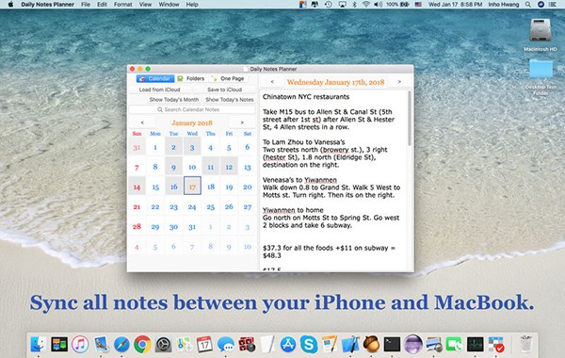Open Siri from the menu bar
The image size is (565, 358).
pyautogui.click(x=541, y=5)
